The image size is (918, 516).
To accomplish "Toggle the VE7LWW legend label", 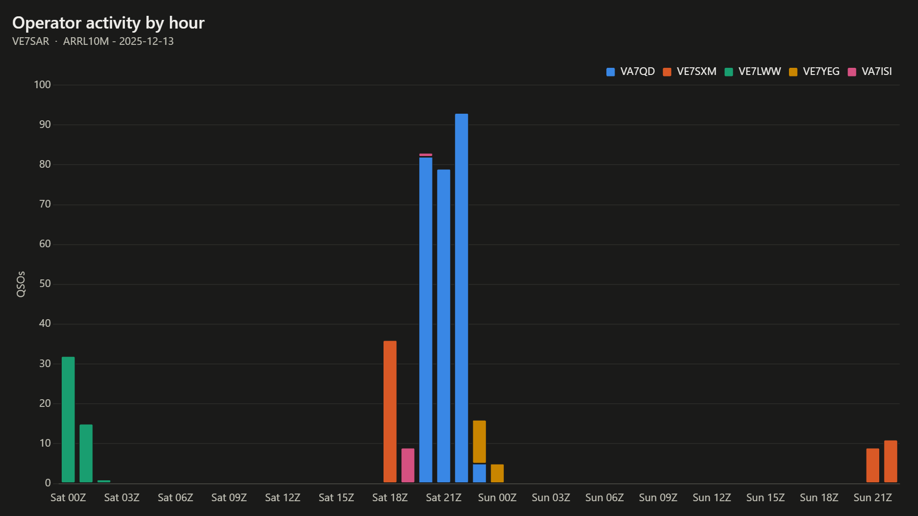I will (760, 72).
